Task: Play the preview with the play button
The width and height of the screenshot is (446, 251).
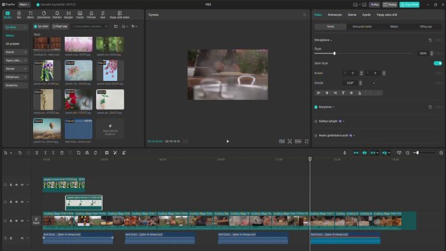Action: (x=227, y=141)
